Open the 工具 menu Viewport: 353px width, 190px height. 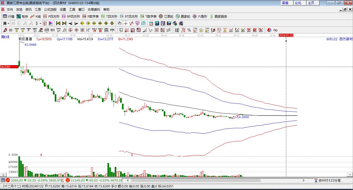click(72, 10)
